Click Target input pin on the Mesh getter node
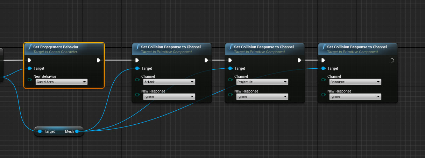Screen dimensions: 425x158 tap(40, 131)
